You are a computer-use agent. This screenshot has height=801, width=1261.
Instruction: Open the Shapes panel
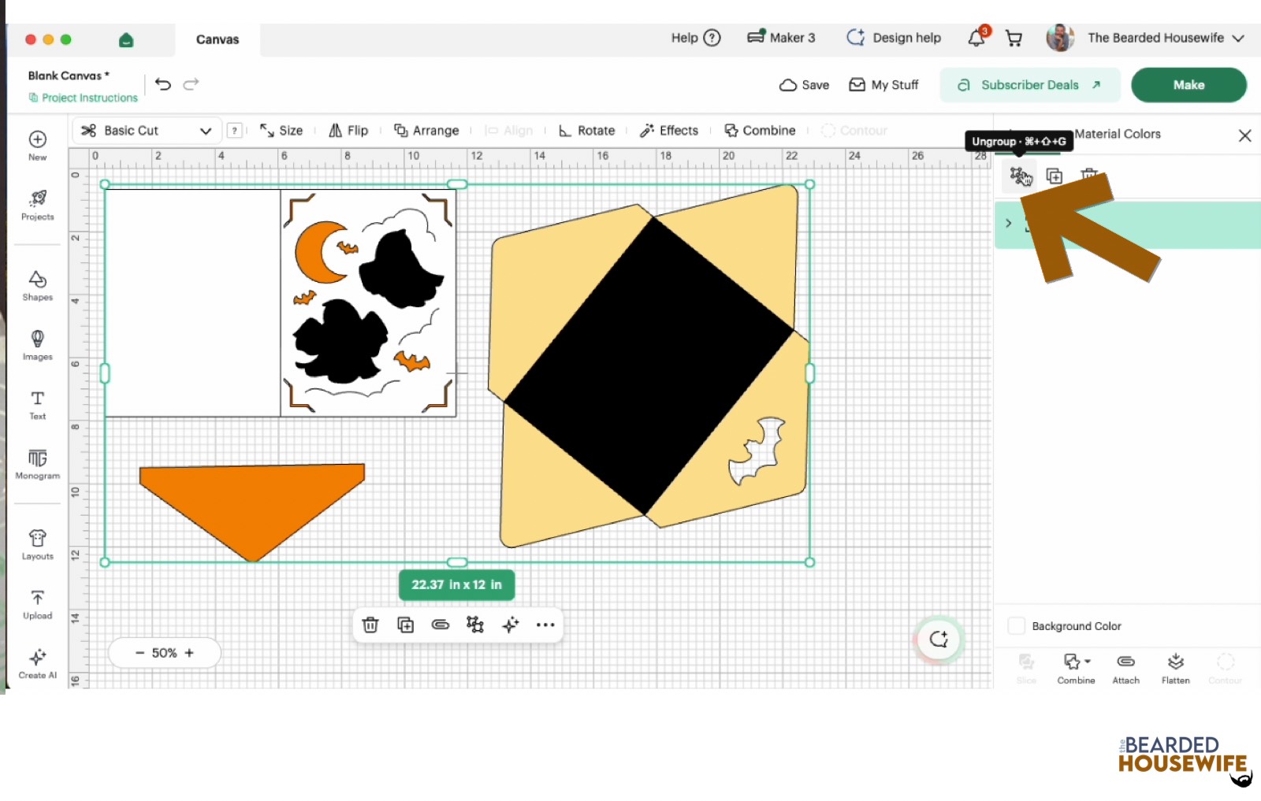(38, 286)
